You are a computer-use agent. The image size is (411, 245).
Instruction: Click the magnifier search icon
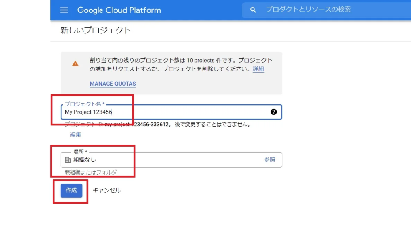[x=253, y=10]
